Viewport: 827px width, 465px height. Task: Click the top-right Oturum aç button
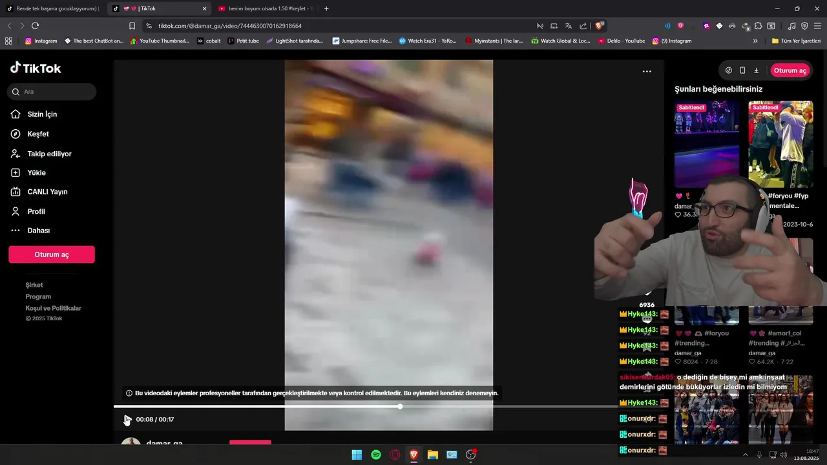pyautogui.click(x=790, y=70)
